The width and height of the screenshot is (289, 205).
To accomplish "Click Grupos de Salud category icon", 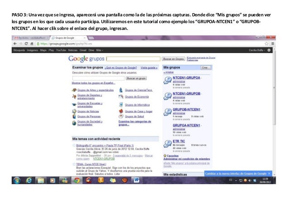I will click(x=121, y=117).
